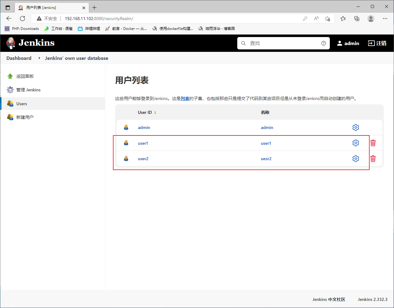Open the browser three-dots settings menu
Screen dimensions: 394x308
click(x=385, y=19)
